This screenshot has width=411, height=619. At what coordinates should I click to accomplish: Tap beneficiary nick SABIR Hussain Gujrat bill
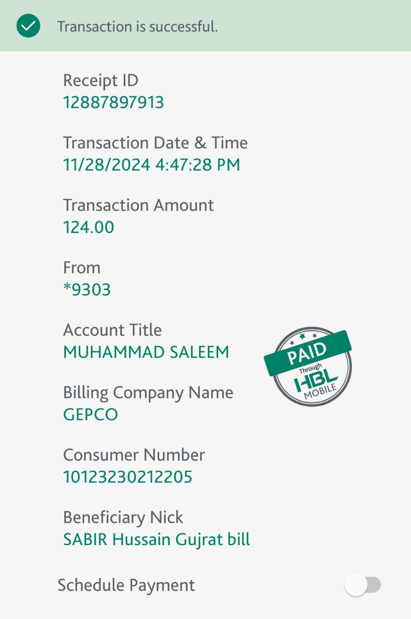click(x=157, y=539)
